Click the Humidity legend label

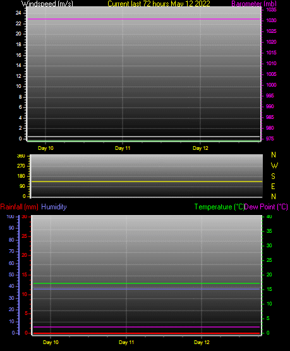[54, 207]
